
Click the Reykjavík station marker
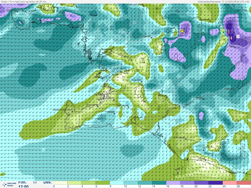point(104,96)
